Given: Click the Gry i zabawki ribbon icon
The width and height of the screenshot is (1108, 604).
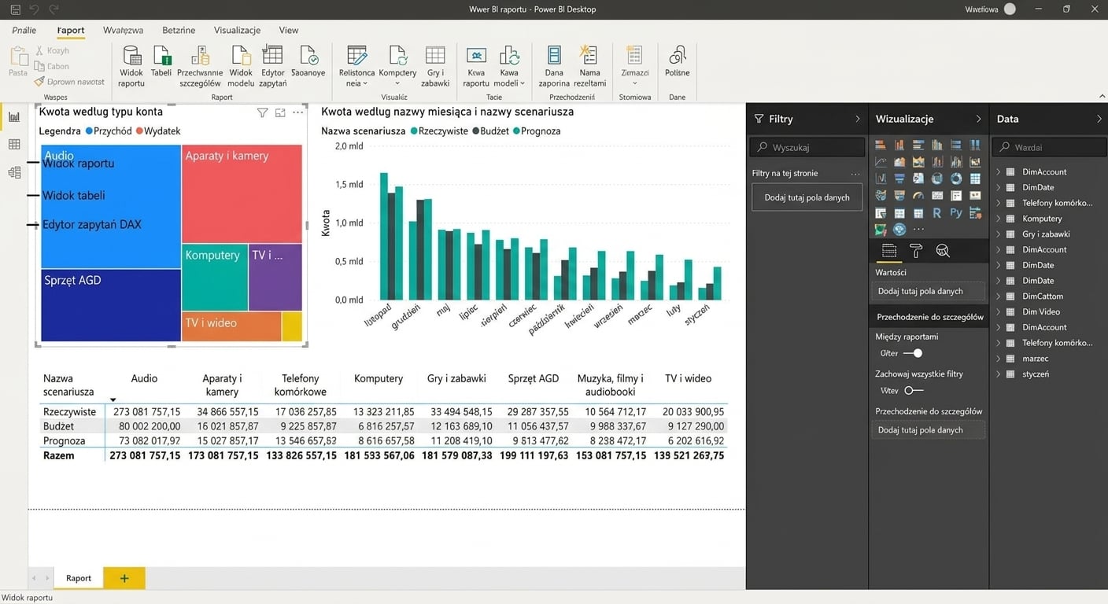Looking at the screenshot, I should (435, 66).
